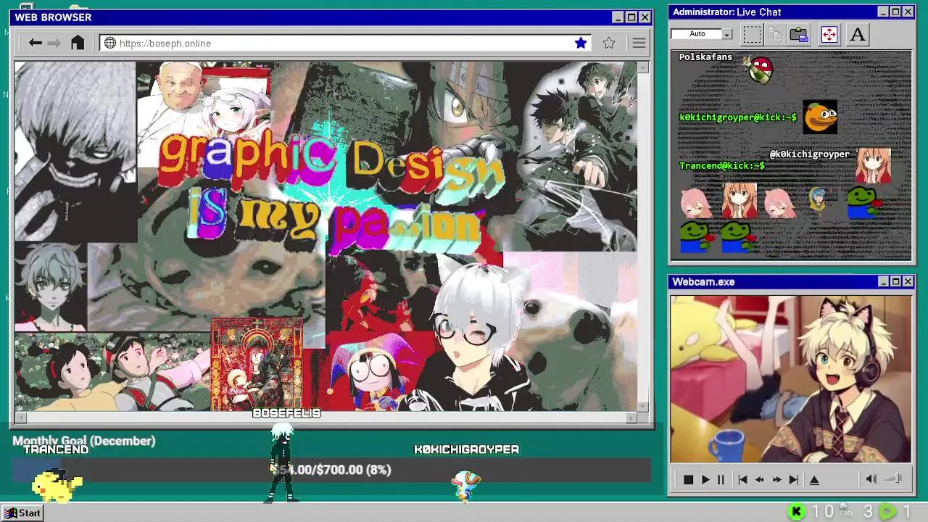Click the Monthly Goal progress bar

[x=331, y=470]
